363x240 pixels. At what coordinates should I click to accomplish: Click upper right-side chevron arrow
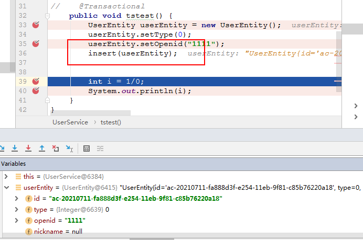point(356,106)
